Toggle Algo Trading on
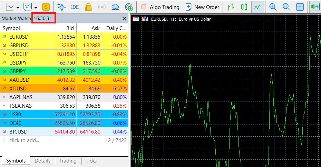This screenshot has width=321, height=167. 160,7
